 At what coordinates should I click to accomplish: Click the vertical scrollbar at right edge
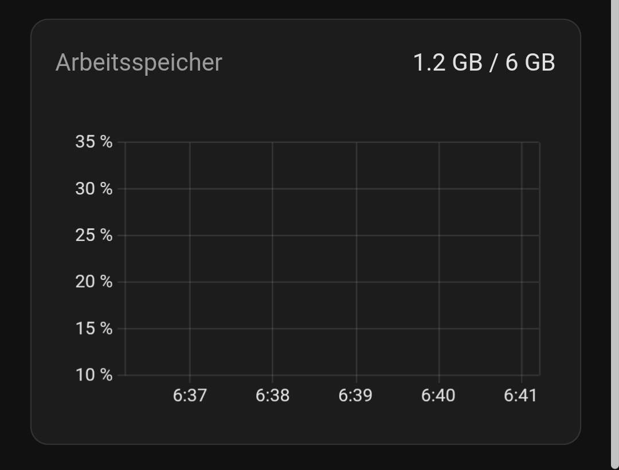pyautogui.click(x=615, y=235)
